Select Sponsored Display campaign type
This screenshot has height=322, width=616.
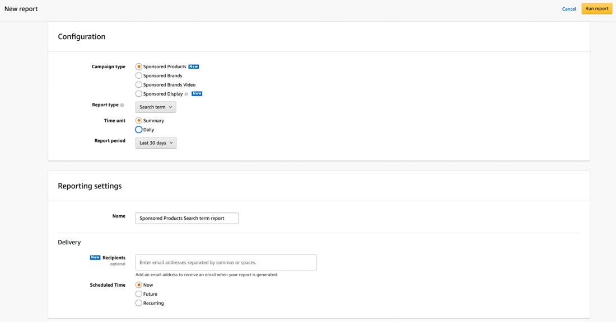click(139, 94)
